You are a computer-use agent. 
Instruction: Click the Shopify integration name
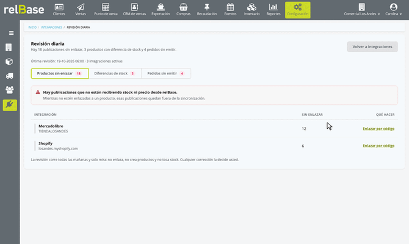coord(45,143)
